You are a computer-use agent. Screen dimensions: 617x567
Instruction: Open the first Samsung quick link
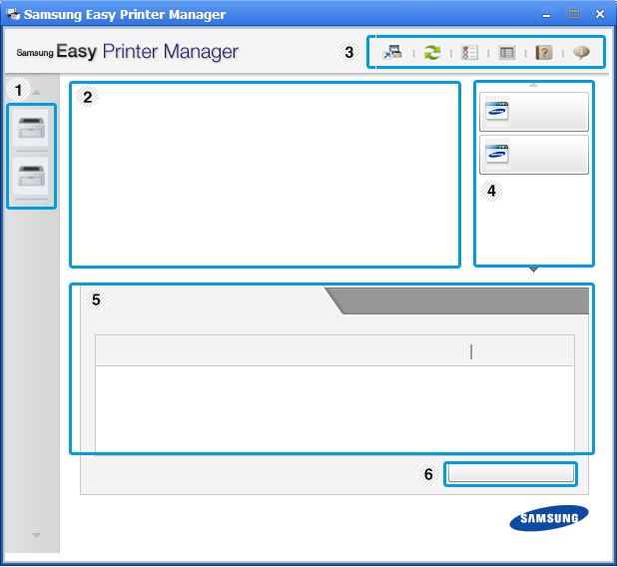(534, 113)
